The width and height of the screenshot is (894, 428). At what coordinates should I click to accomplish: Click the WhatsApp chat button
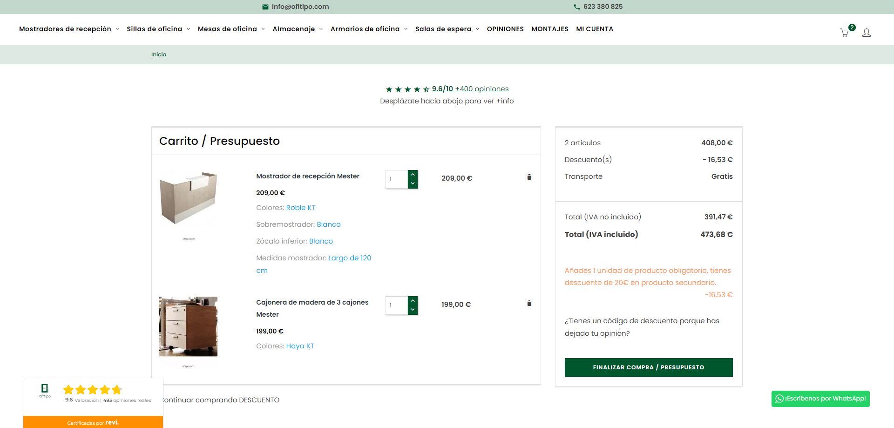pyautogui.click(x=820, y=399)
